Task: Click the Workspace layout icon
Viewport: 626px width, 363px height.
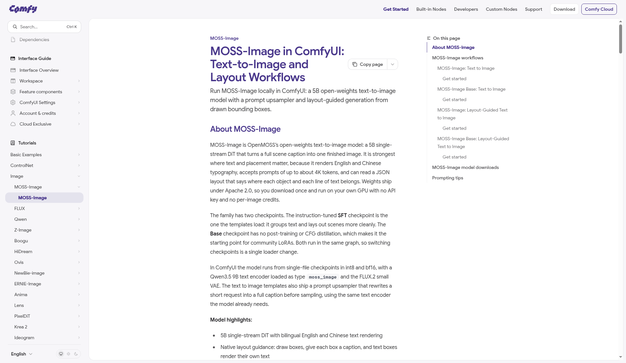Action: 13,81
